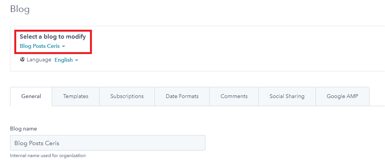Click the caret arrow next to English
385x166 pixels.
click(x=76, y=60)
